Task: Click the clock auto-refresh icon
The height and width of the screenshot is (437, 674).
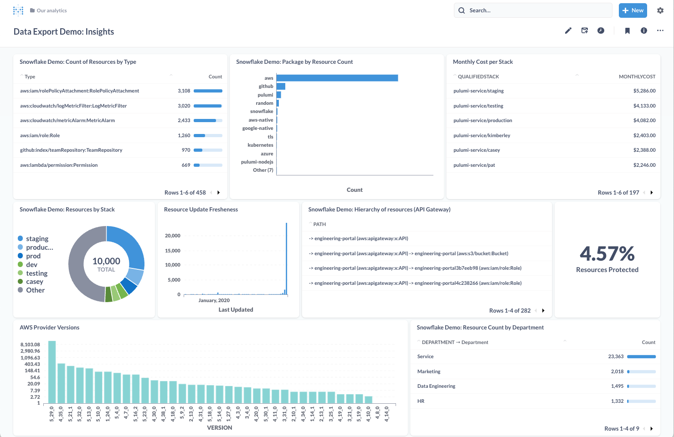Action: 601,31
